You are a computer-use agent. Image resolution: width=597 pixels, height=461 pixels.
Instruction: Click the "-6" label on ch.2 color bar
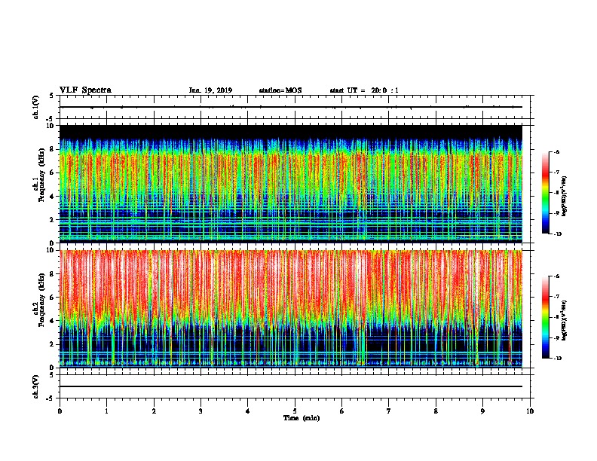click(x=556, y=276)
